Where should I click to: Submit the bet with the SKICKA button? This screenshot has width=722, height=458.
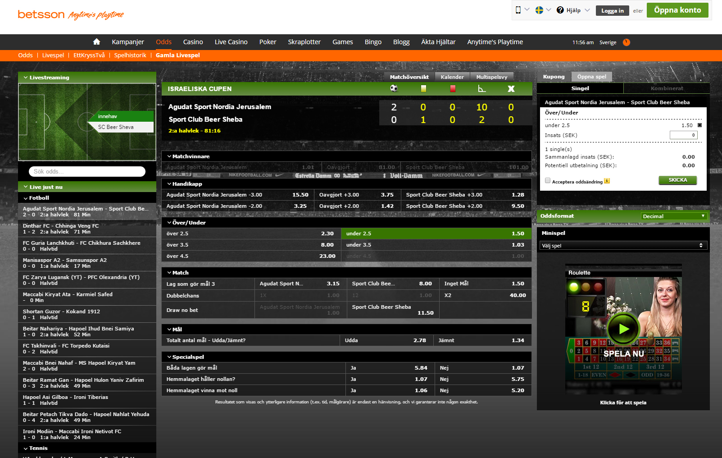[x=677, y=180]
